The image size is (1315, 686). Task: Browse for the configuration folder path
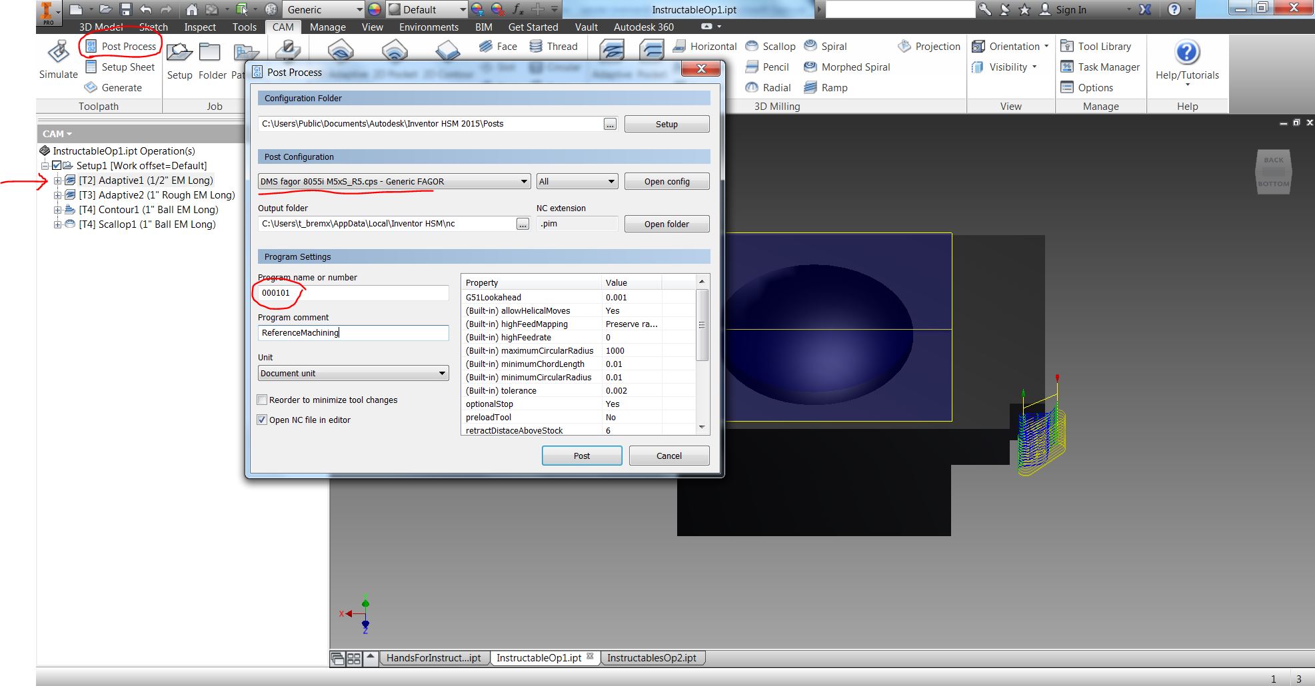pos(610,124)
